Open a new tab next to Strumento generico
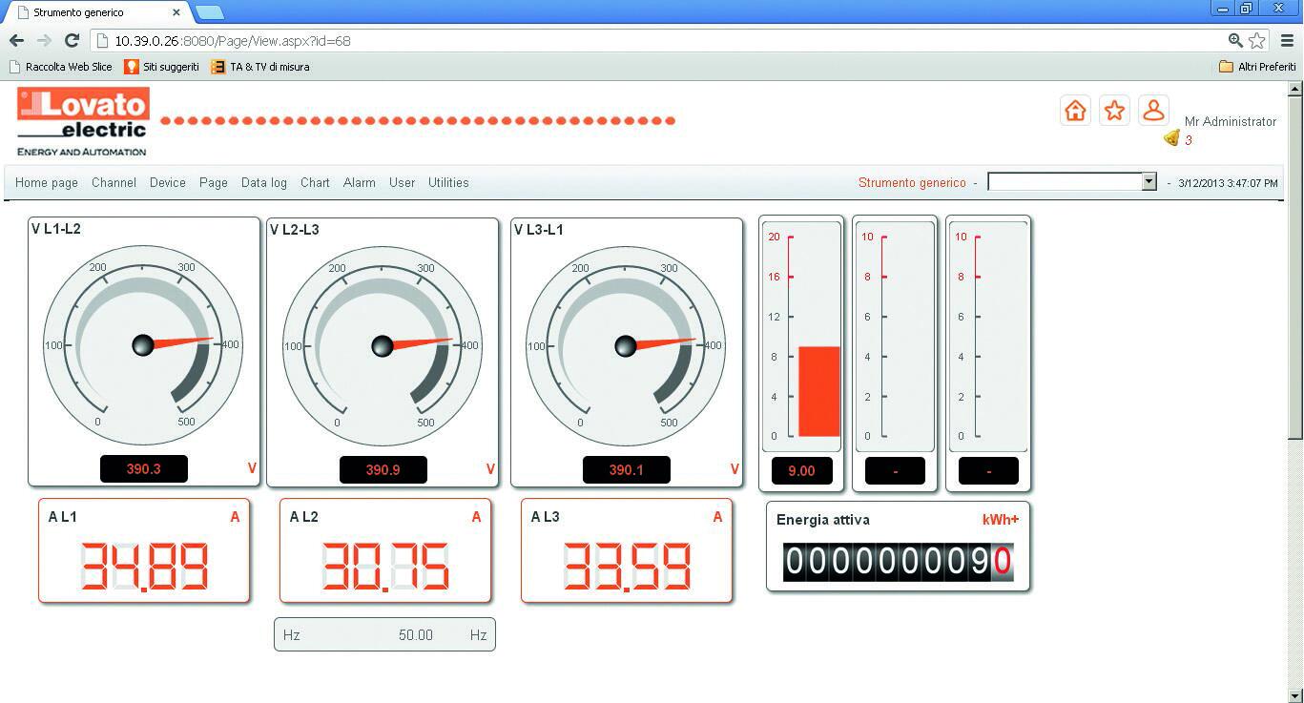 pyautogui.click(x=209, y=12)
